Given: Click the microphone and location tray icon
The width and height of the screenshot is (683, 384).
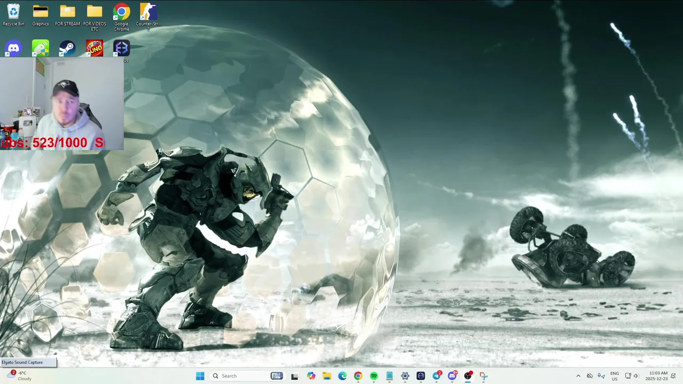Looking at the screenshot, I should click(x=601, y=376).
